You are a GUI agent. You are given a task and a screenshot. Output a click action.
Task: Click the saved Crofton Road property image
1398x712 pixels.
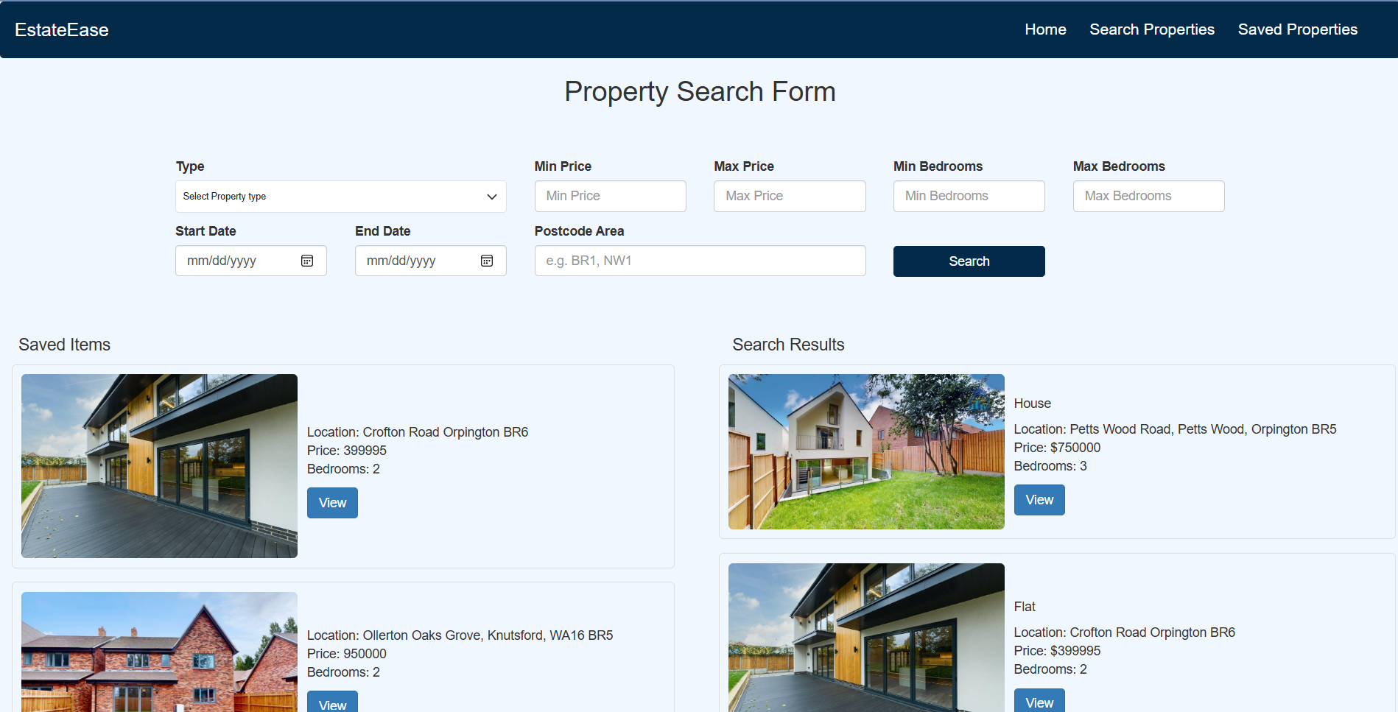[159, 465]
